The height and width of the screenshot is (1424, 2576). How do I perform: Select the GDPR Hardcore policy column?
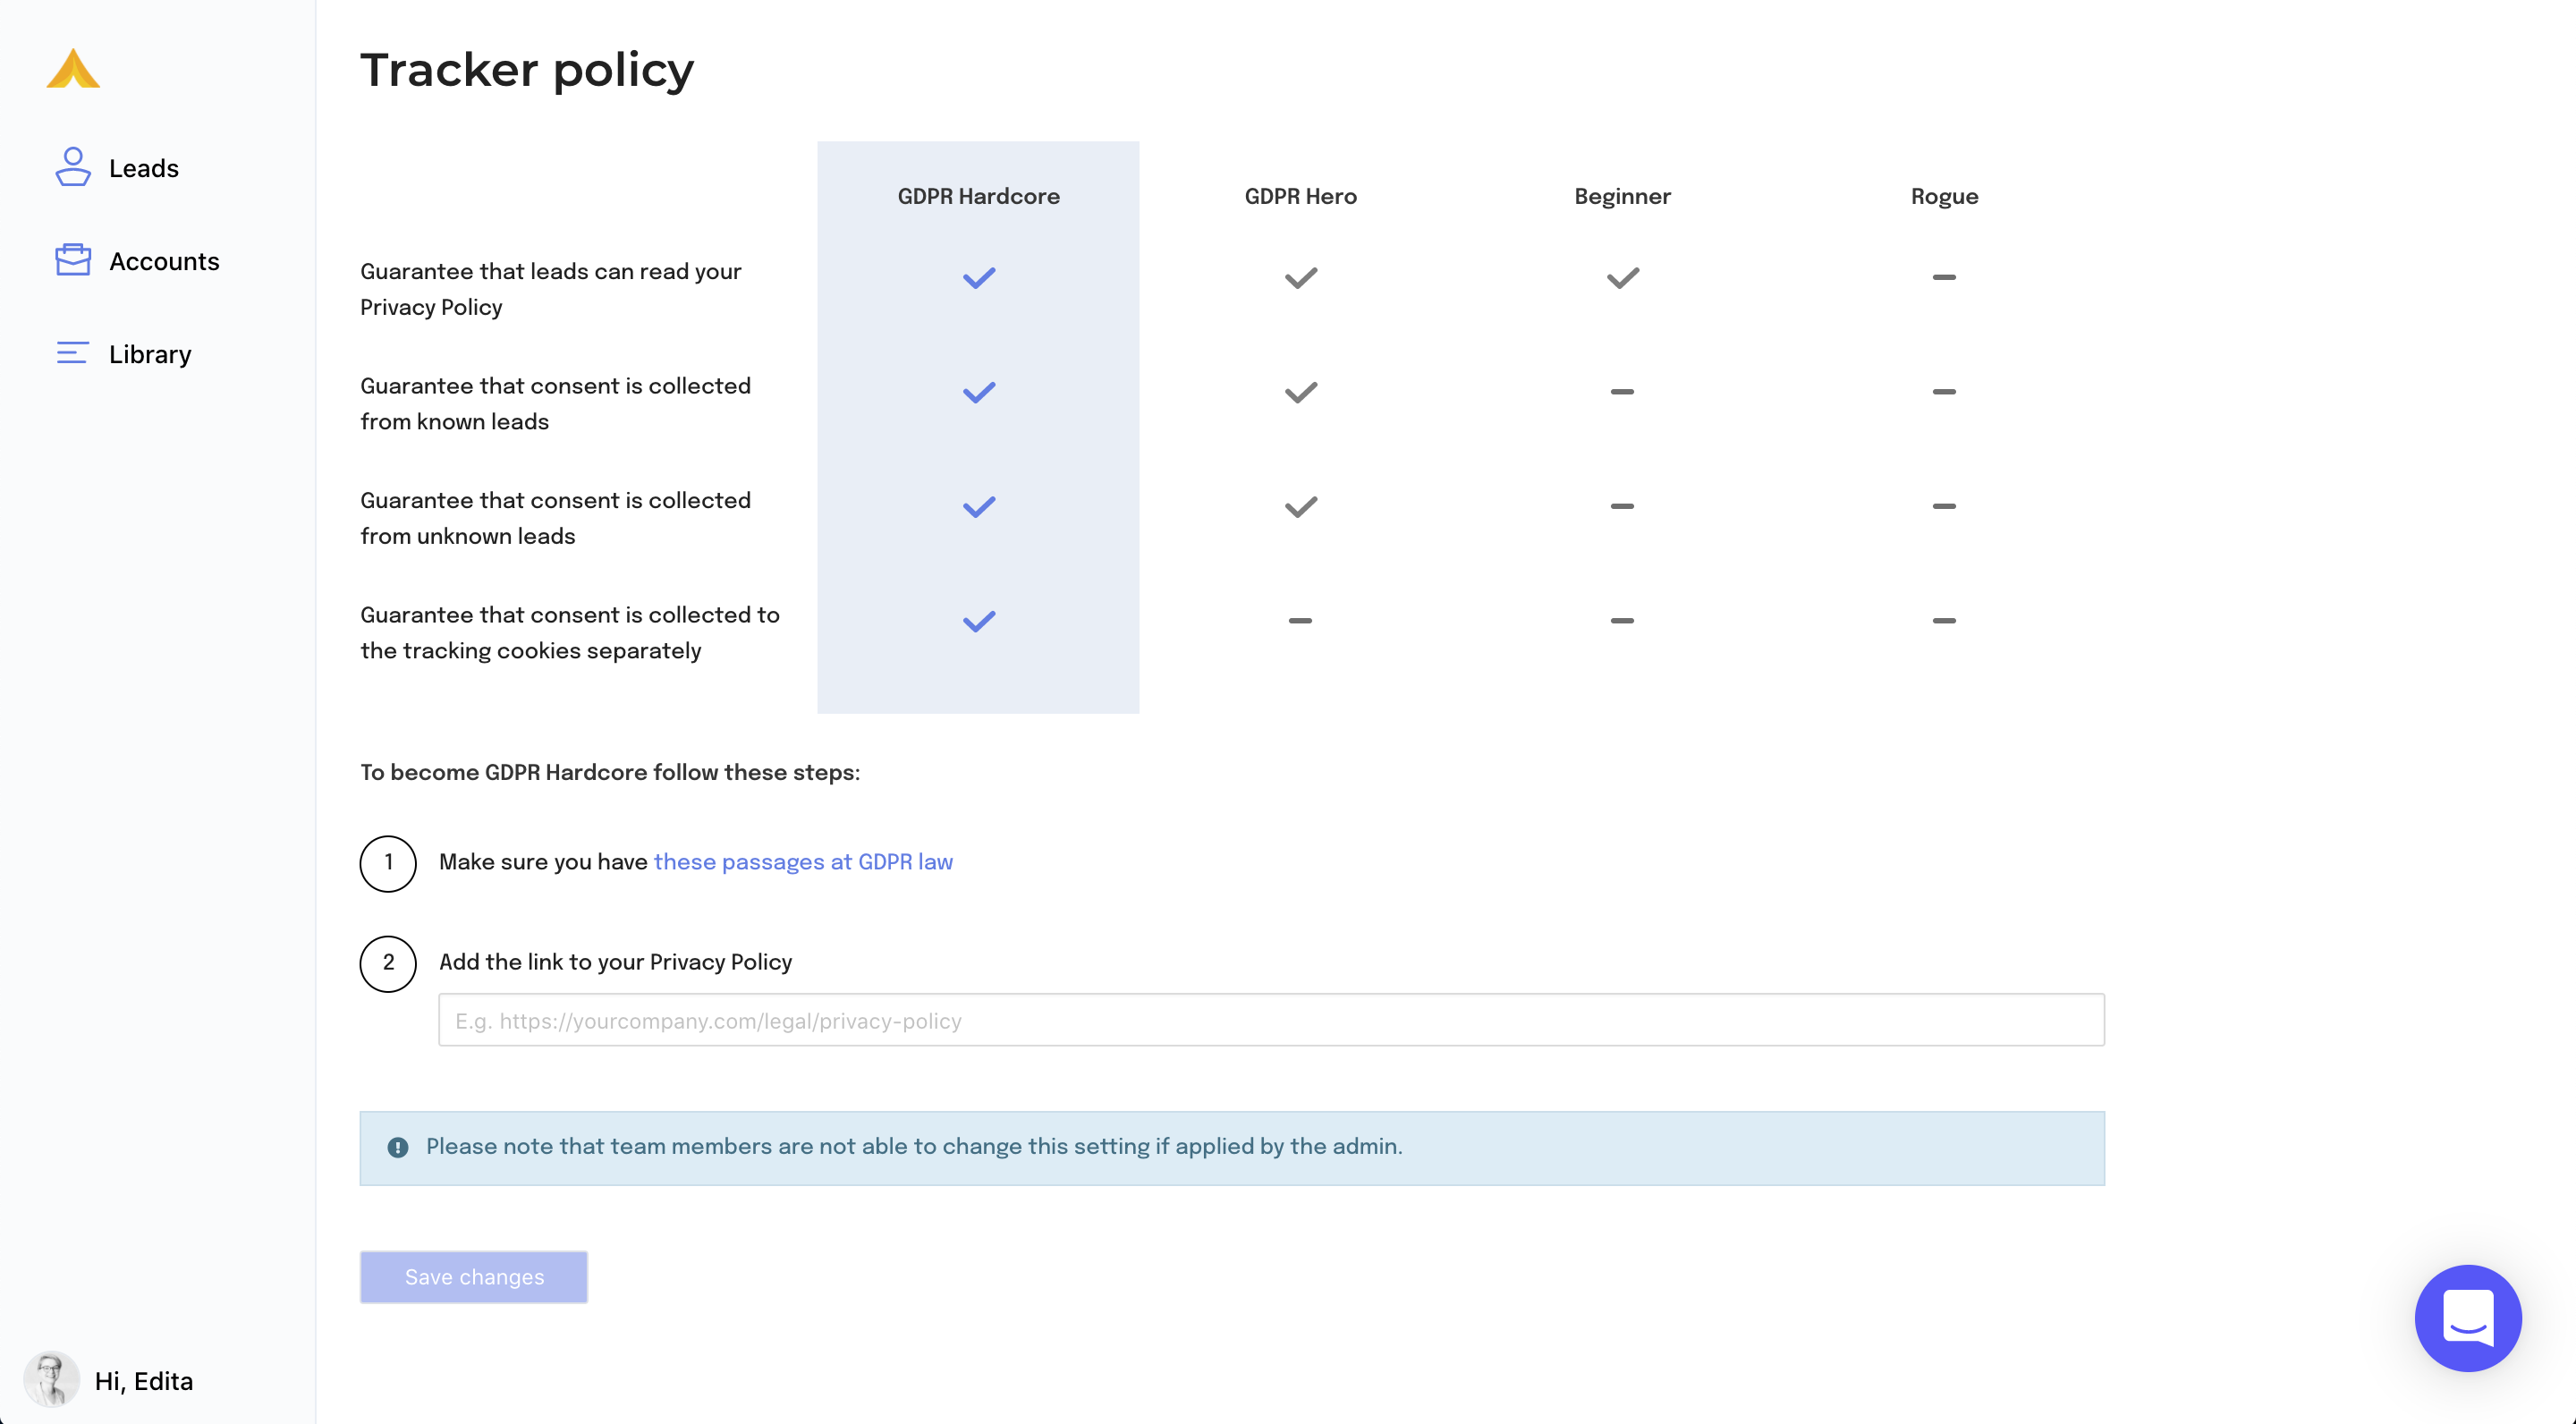pos(978,196)
